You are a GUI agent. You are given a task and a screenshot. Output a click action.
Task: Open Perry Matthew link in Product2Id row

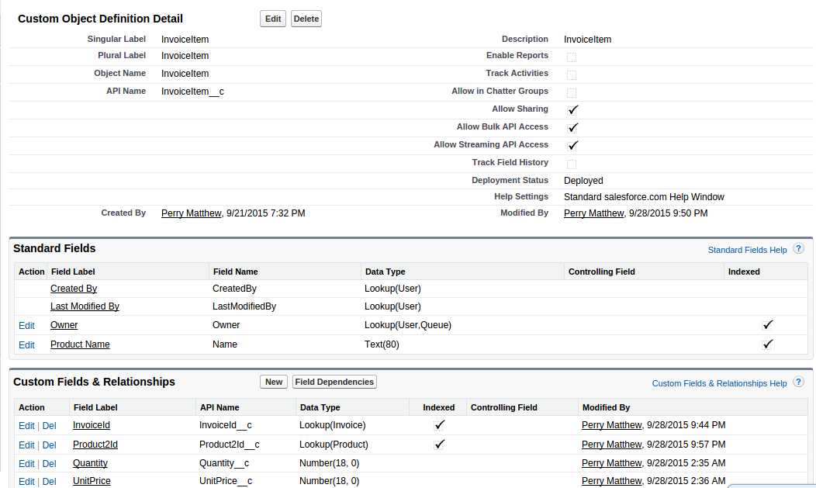click(611, 445)
